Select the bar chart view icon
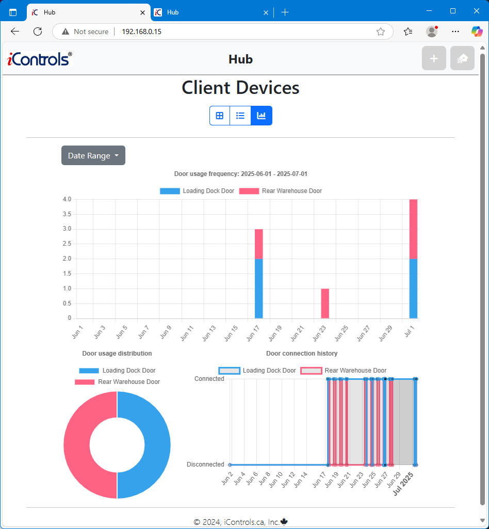 (x=261, y=116)
